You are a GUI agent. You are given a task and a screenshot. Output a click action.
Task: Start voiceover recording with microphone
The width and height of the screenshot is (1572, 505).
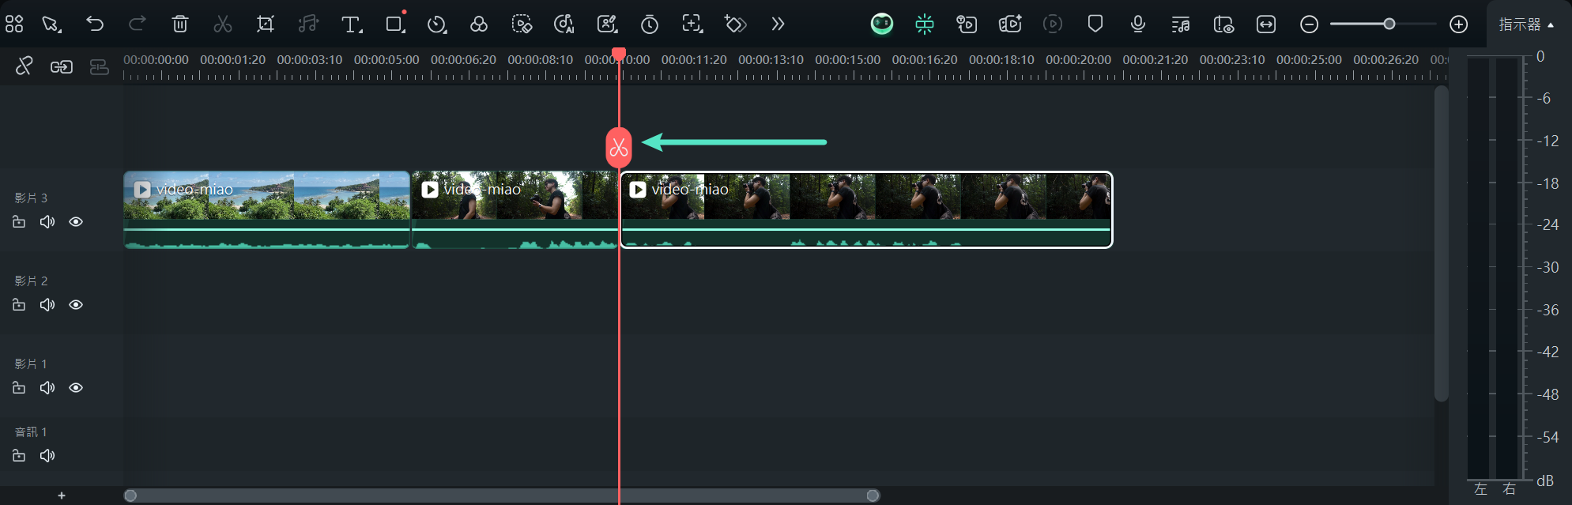click(x=1138, y=24)
